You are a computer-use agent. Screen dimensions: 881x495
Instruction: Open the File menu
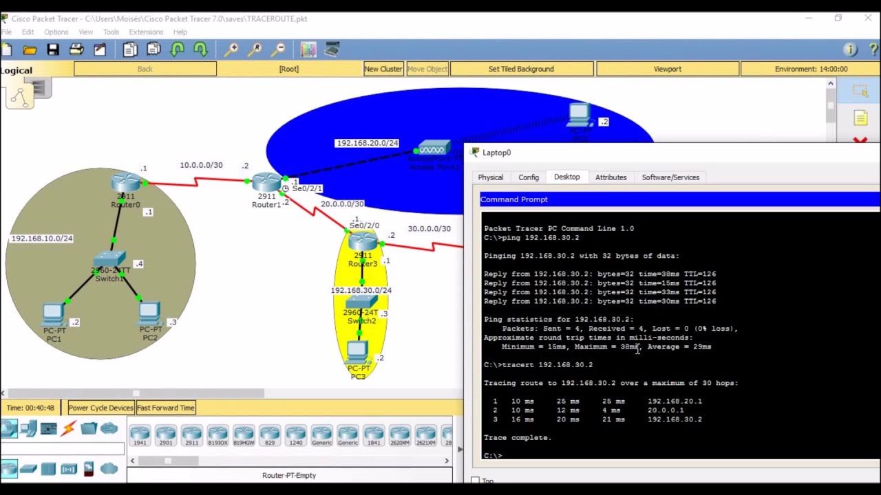click(7, 32)
